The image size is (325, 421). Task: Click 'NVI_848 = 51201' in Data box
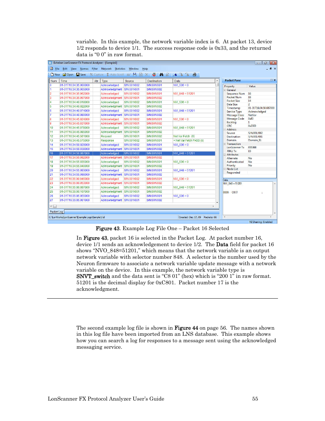233,183
